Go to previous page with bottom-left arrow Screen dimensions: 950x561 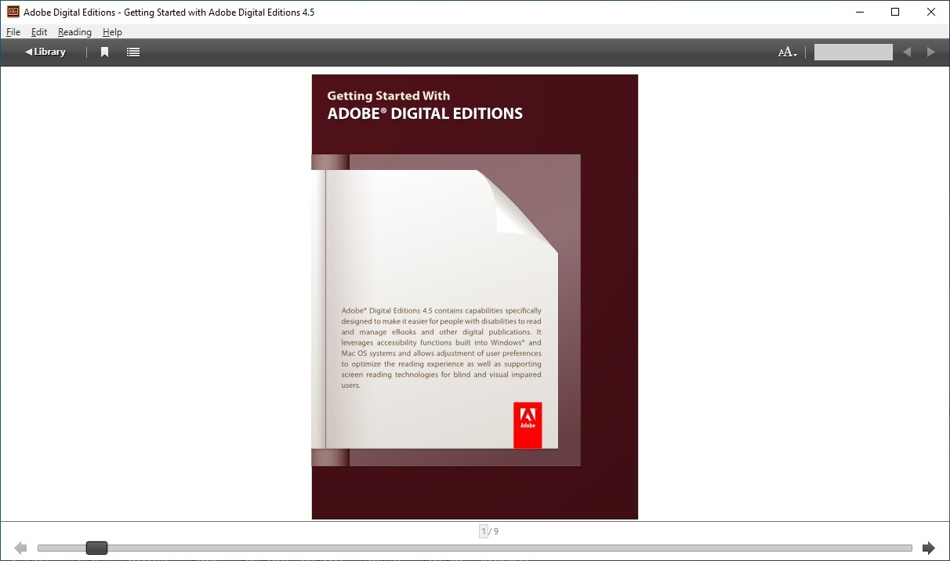tap(21, 548)
